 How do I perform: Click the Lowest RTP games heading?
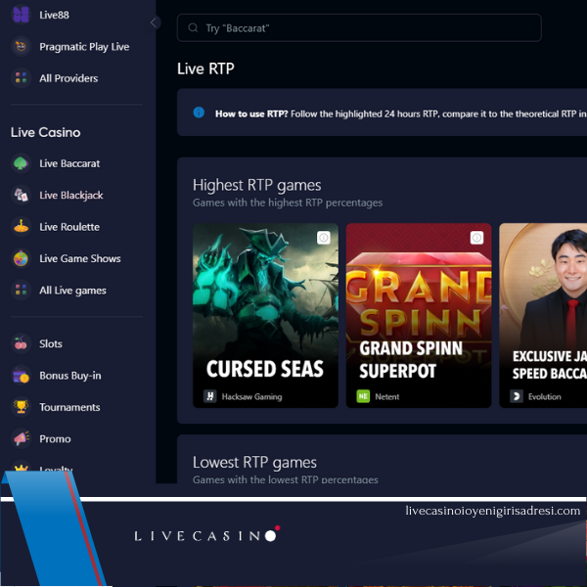[x=254, y=463]
